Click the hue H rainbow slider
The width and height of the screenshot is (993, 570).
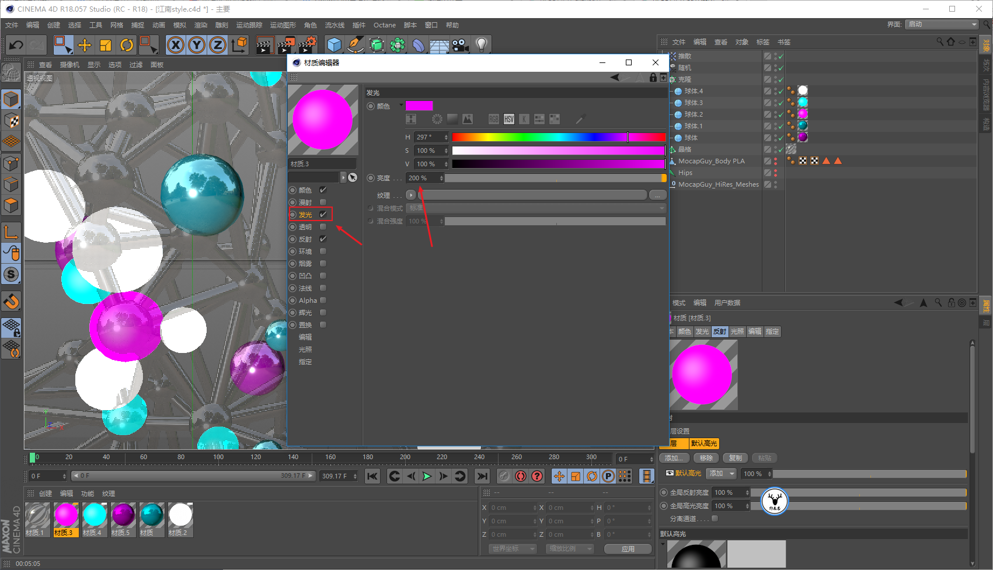coord(559,137)
